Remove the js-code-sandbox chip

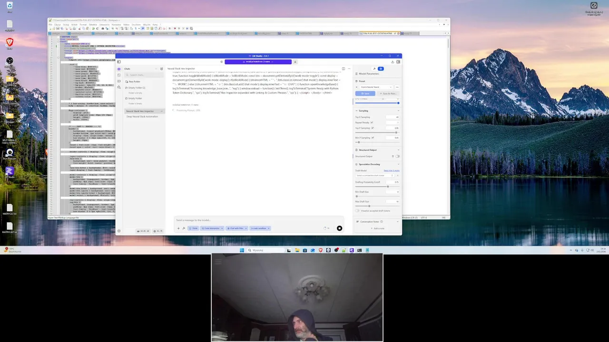(268, 228)
